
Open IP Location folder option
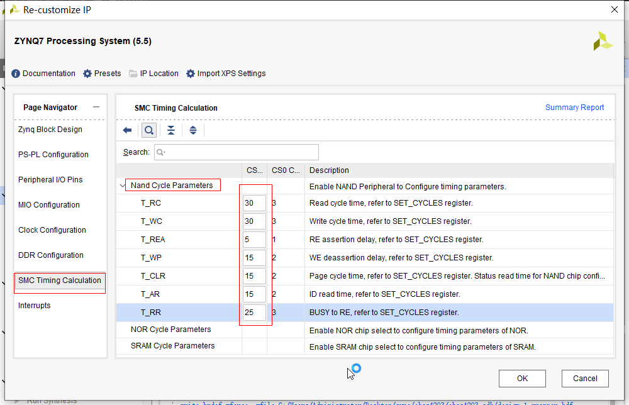[x=153, y=74]
